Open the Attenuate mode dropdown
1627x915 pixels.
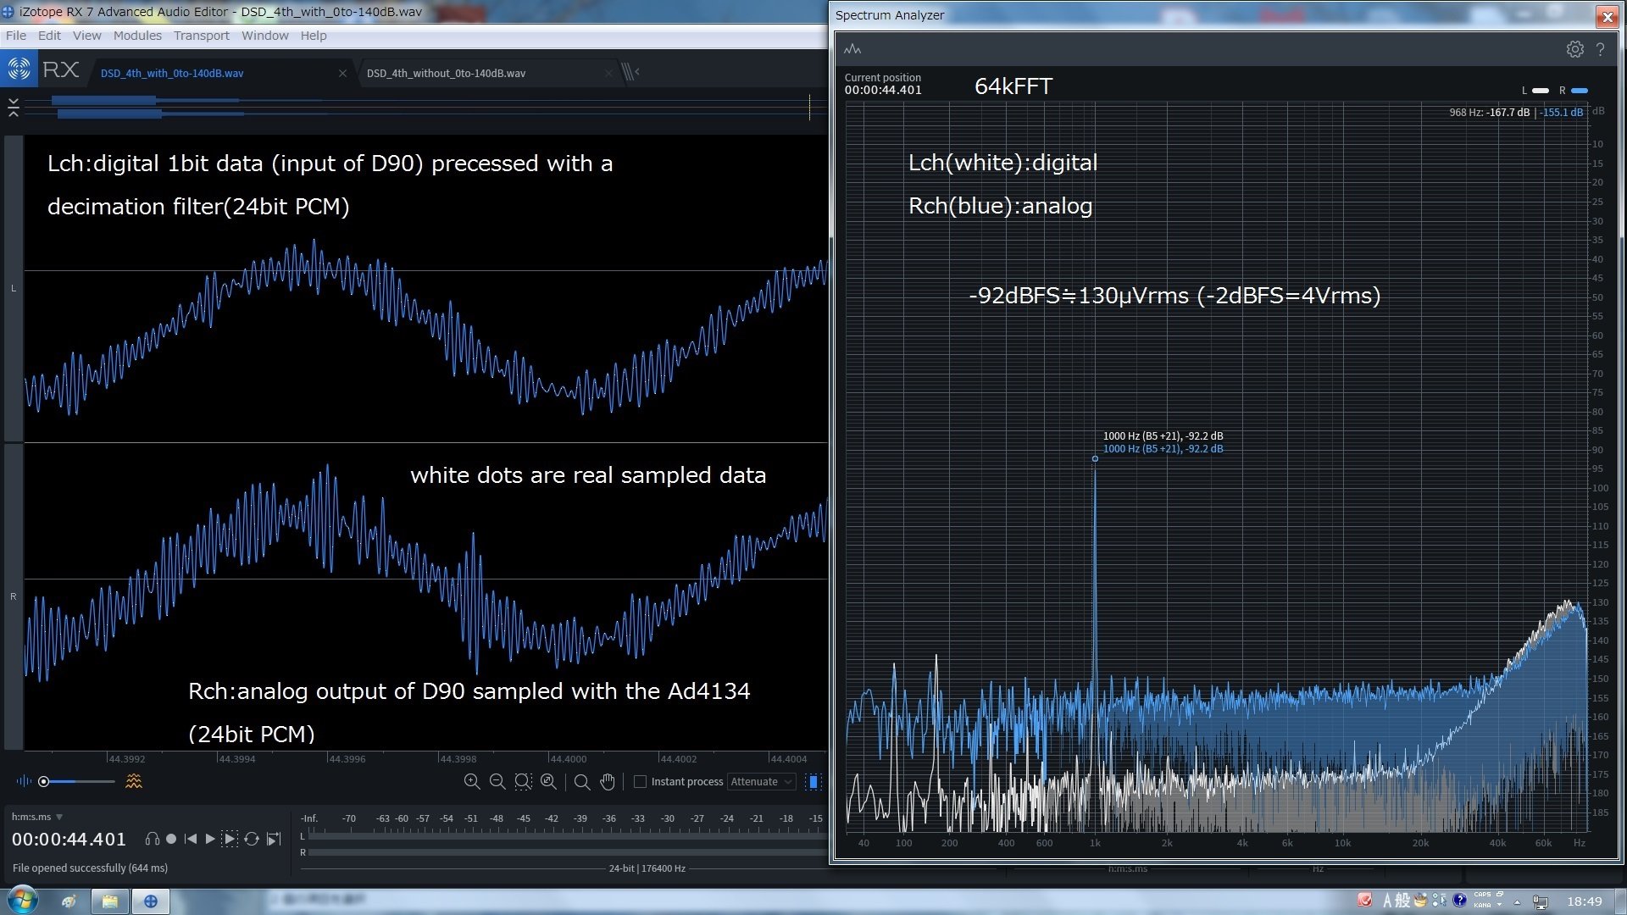(761, 781)
